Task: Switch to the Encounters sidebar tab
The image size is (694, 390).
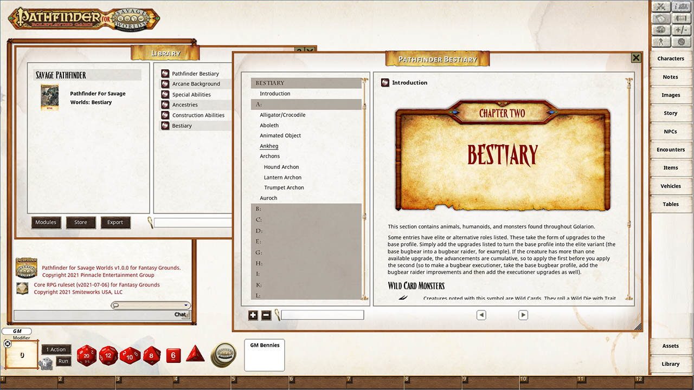Action: coord(671,149)
